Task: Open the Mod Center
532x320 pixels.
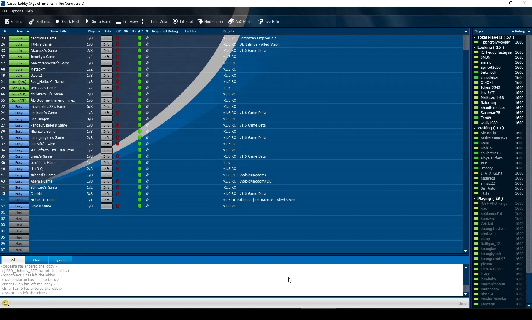Action: click(x=210, y=21)
